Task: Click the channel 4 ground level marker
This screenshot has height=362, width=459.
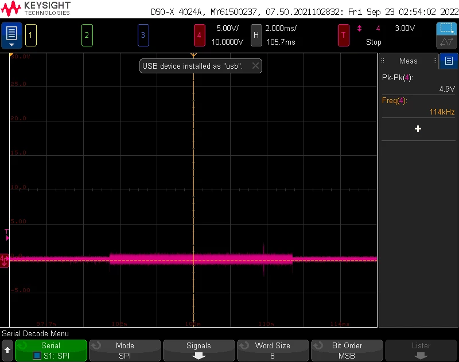Action: (4, 260)
